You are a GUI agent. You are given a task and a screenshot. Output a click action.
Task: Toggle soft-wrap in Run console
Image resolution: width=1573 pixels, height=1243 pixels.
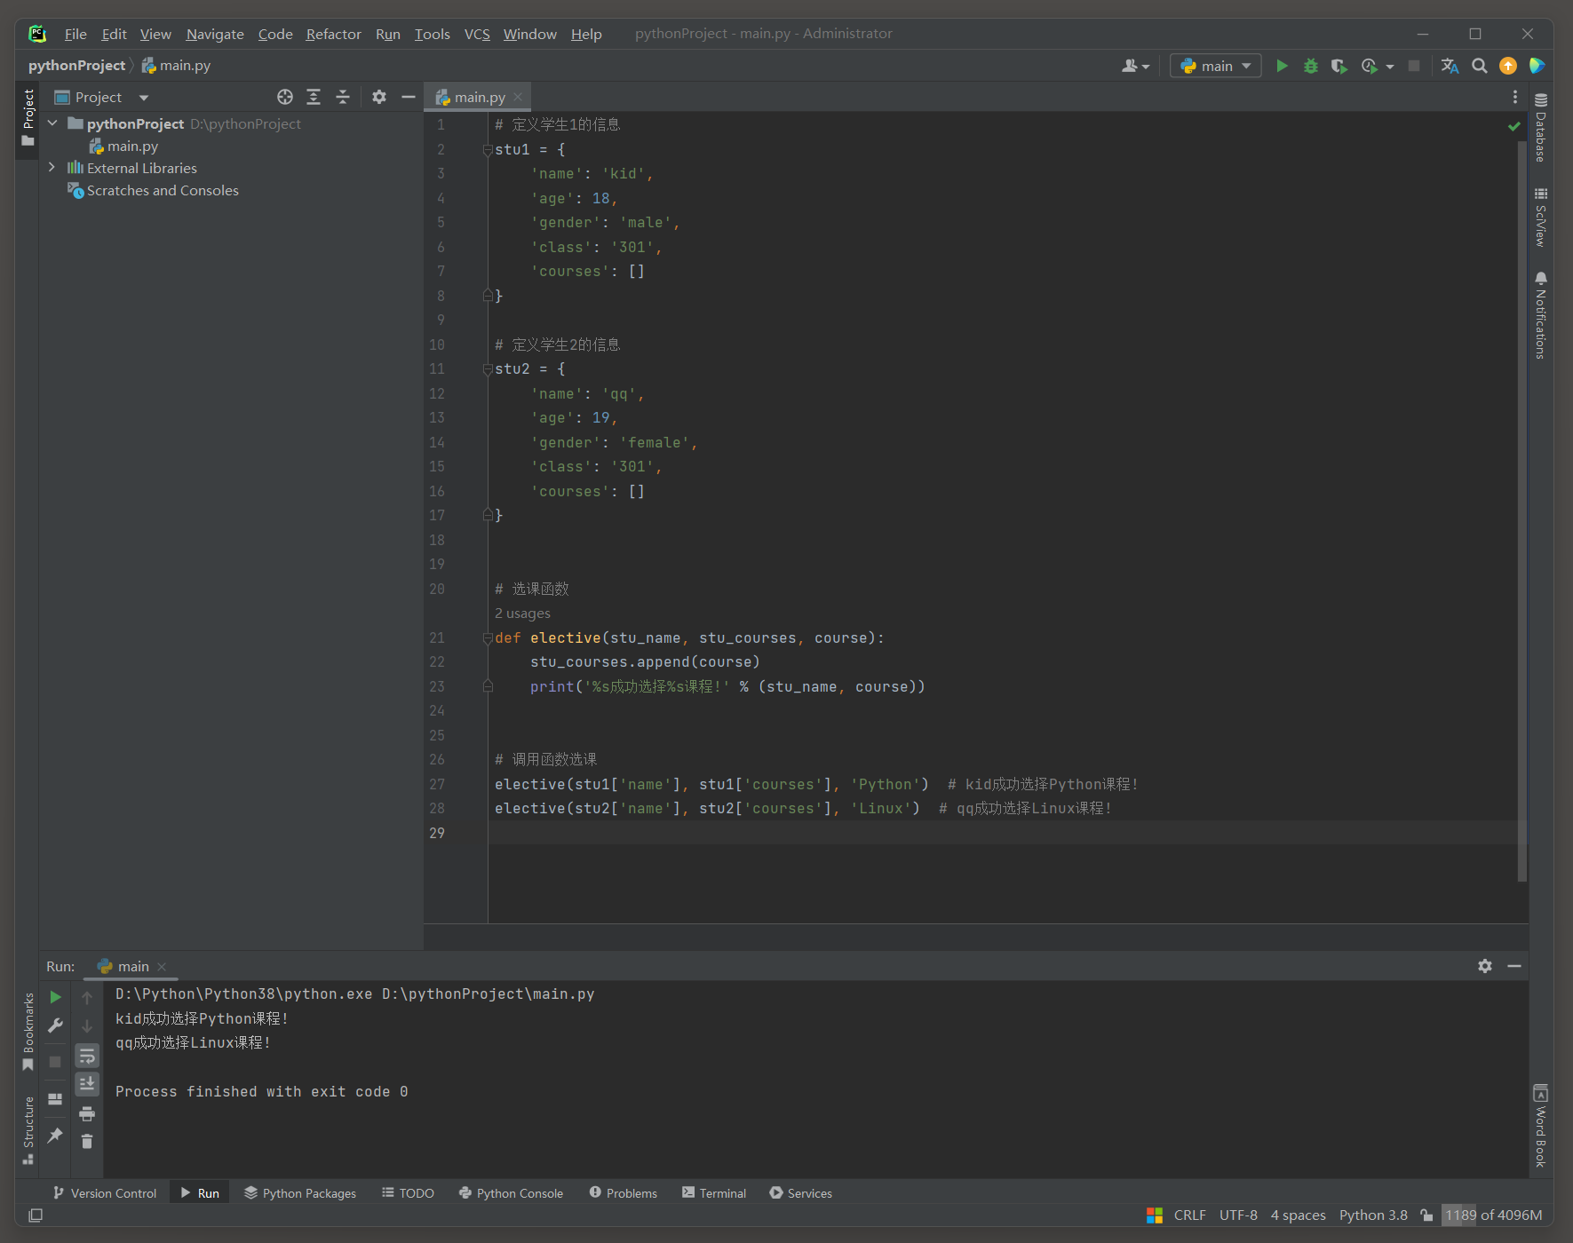[x=87, y=1056]
